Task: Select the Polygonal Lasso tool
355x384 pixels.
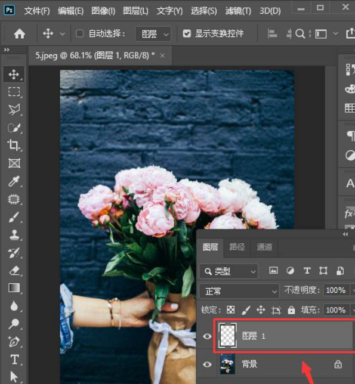Action: (14, 110)
